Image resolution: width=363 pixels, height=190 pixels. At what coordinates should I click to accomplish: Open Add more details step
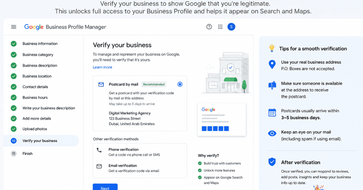(x=37, y=119)
